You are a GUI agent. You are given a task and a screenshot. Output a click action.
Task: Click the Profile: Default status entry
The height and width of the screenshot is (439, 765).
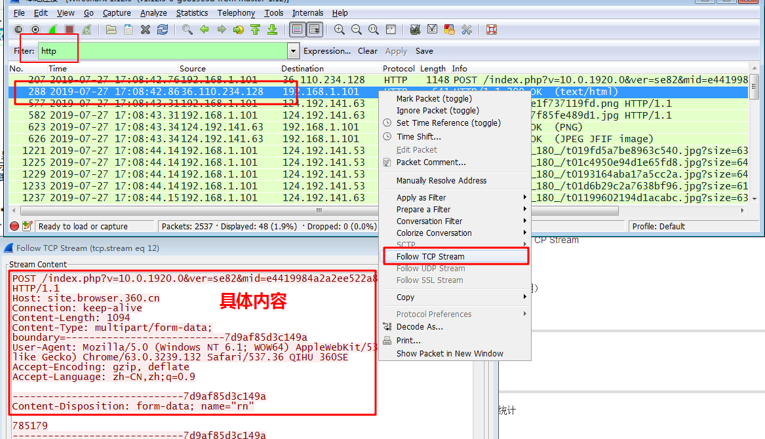pyautogui.click(x=658, y=226)
